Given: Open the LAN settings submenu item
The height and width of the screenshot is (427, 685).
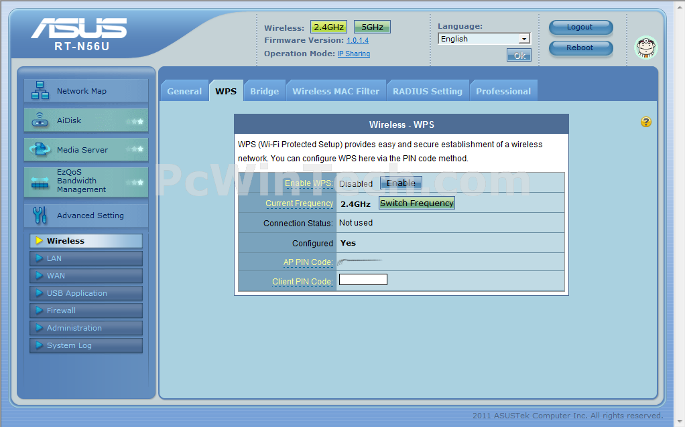Looking at the screenshot, I should coord(86,258).
